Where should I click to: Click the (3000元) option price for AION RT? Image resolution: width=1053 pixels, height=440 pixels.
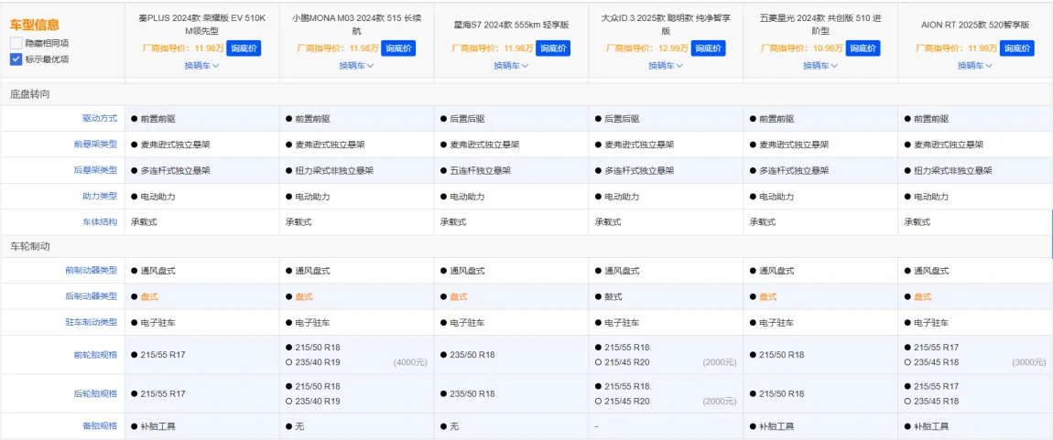click(1029, 362)
